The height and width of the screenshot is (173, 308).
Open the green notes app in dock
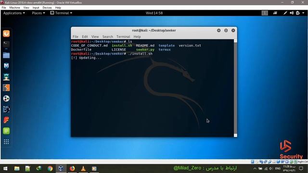point(6,131)
